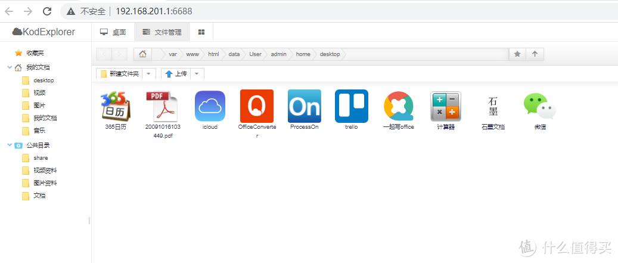Viewport: 618px width, 263px height.
Task: Open the 20091016103449.pdf file
Action: point(162,106)
